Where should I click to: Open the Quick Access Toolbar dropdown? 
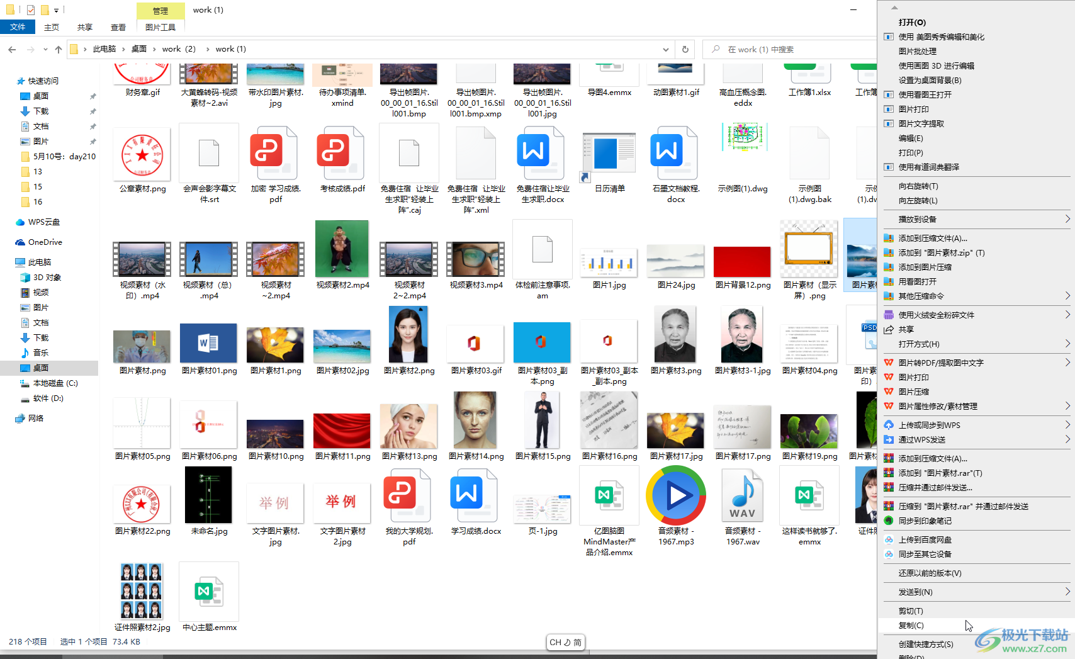point(56,10)
